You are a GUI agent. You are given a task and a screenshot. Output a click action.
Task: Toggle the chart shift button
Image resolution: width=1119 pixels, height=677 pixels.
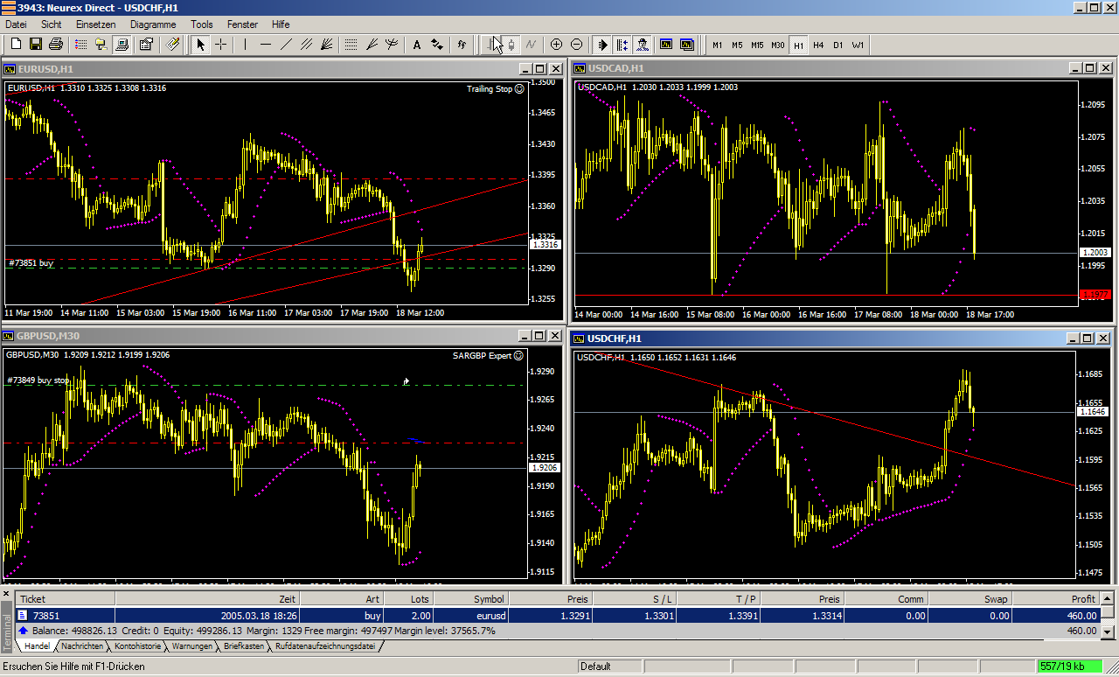pos(622,44)
